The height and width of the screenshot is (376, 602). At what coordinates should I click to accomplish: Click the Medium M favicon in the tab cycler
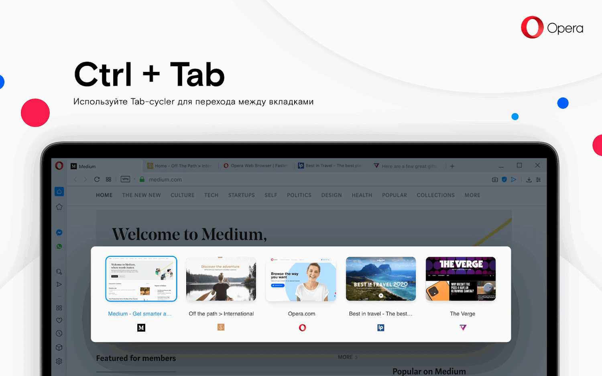(141, 328)
